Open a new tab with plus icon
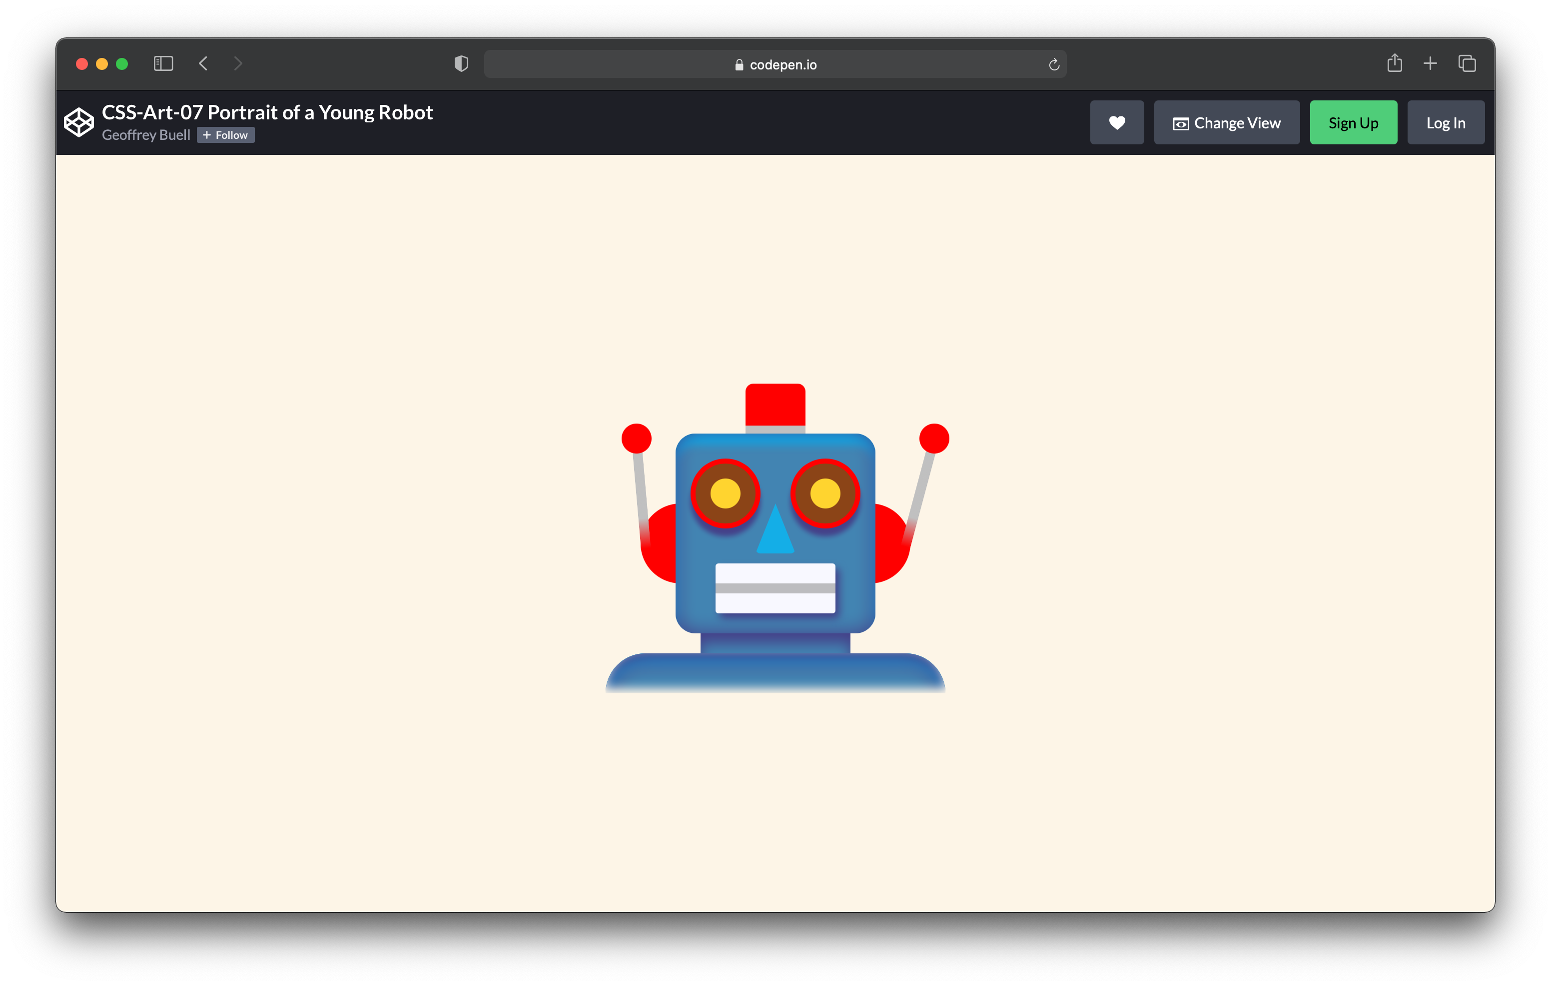The height and width of the screenshot is (986, 1551). point(1430,63)
